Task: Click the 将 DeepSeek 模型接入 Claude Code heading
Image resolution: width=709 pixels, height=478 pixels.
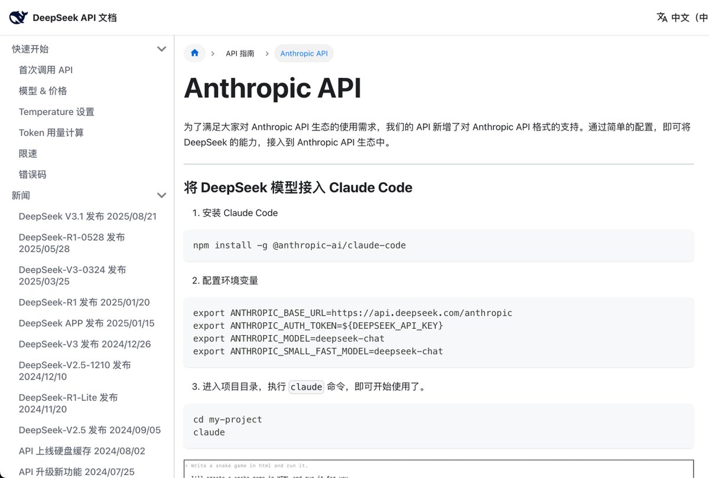Action: [298, 188]
